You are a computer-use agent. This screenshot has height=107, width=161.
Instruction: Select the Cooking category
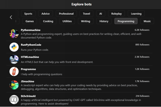(48, 21)
